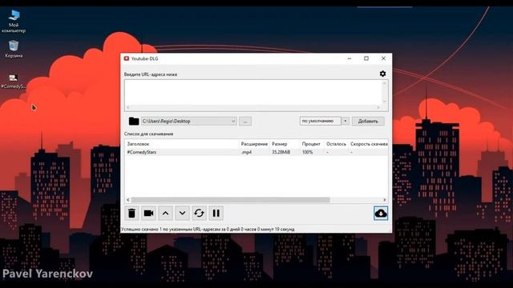Viewport: 513px width, 288px height.
Task: Click into the URL address text area
Action: coord(253,93)
